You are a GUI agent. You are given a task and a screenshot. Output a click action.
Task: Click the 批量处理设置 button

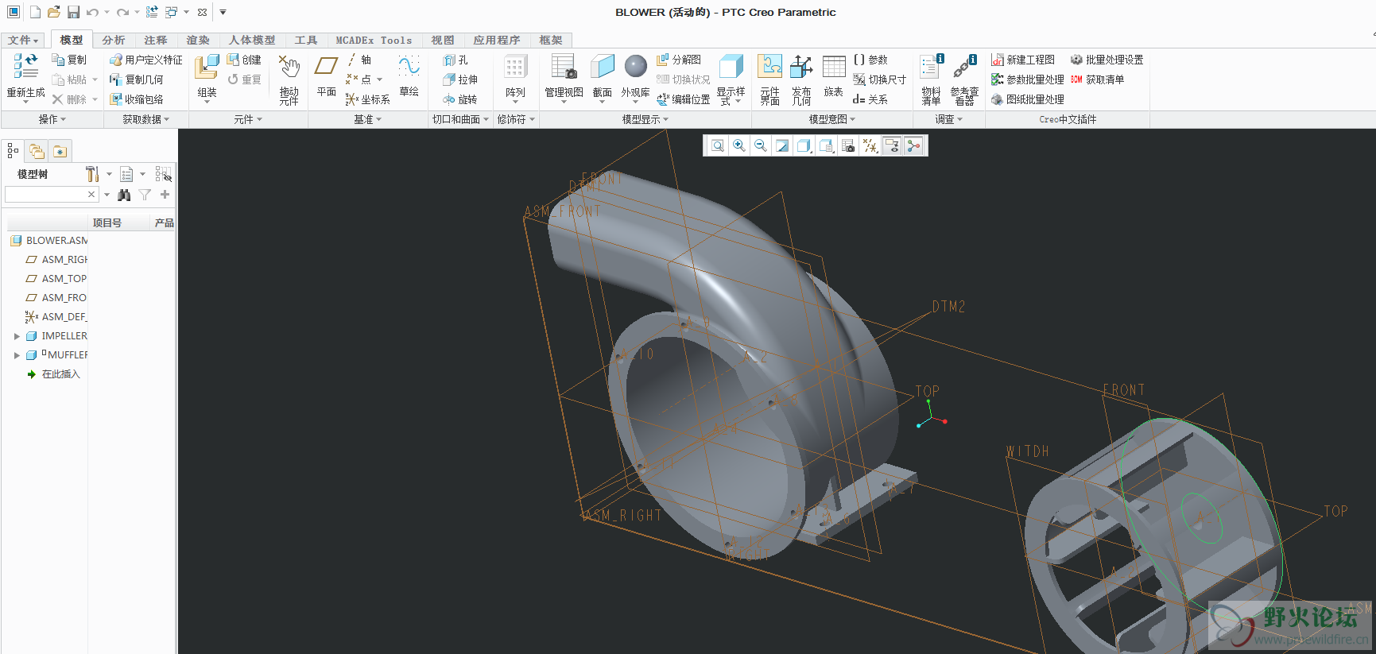tap(1107, 60)
